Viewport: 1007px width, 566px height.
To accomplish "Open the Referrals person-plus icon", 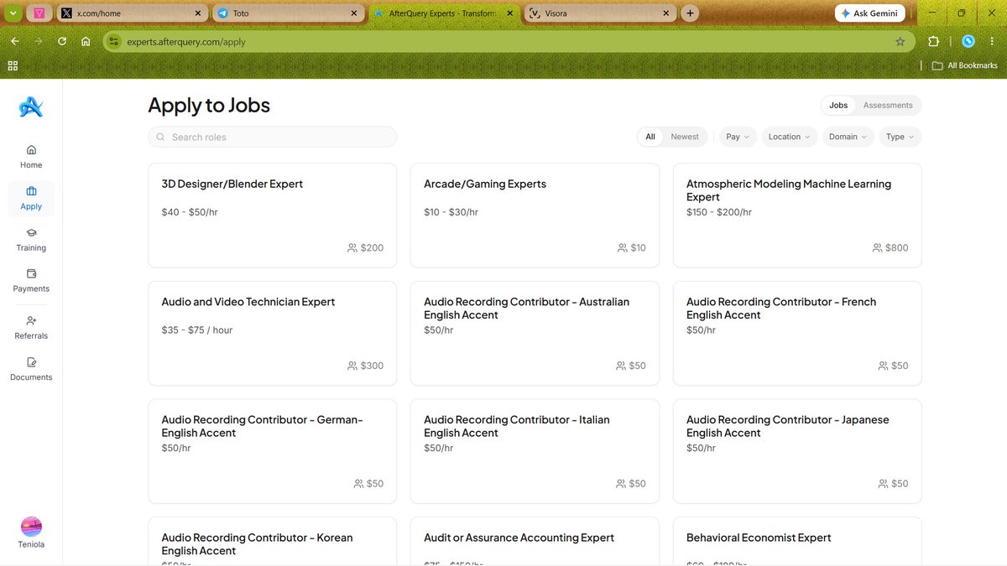I will coord(31,320).
